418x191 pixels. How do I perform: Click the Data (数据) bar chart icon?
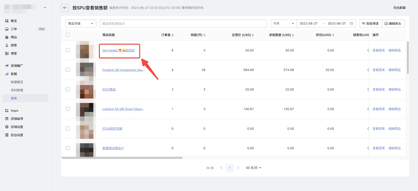7,74
